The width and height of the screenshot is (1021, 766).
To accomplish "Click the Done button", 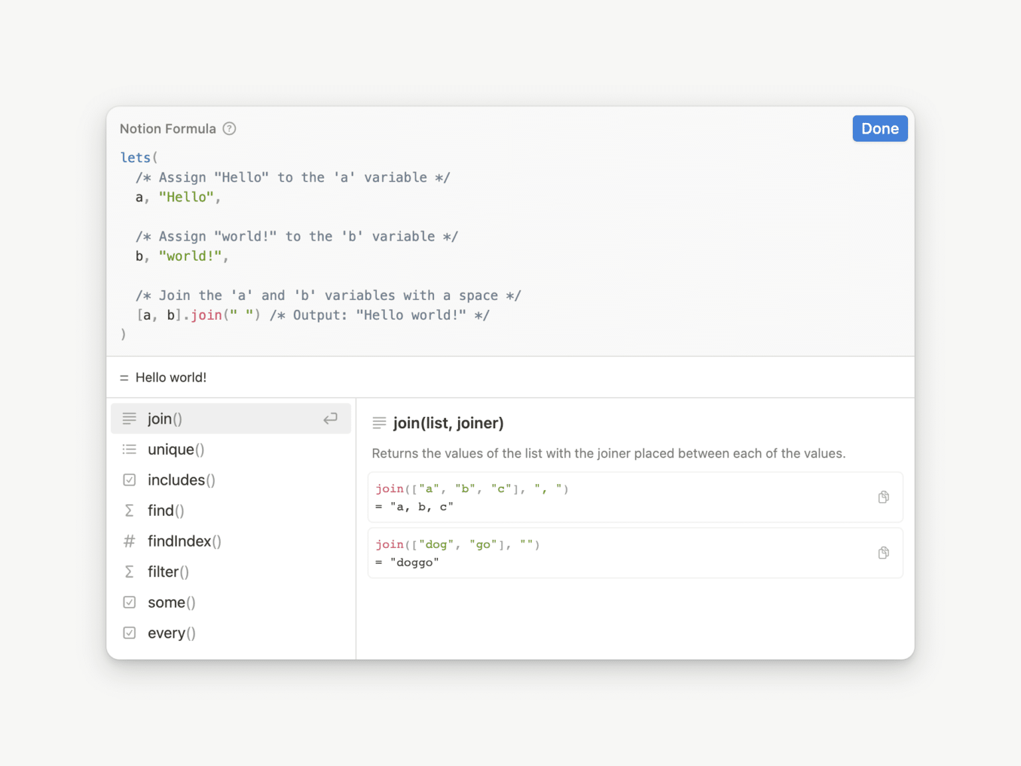I will [879, 128].
